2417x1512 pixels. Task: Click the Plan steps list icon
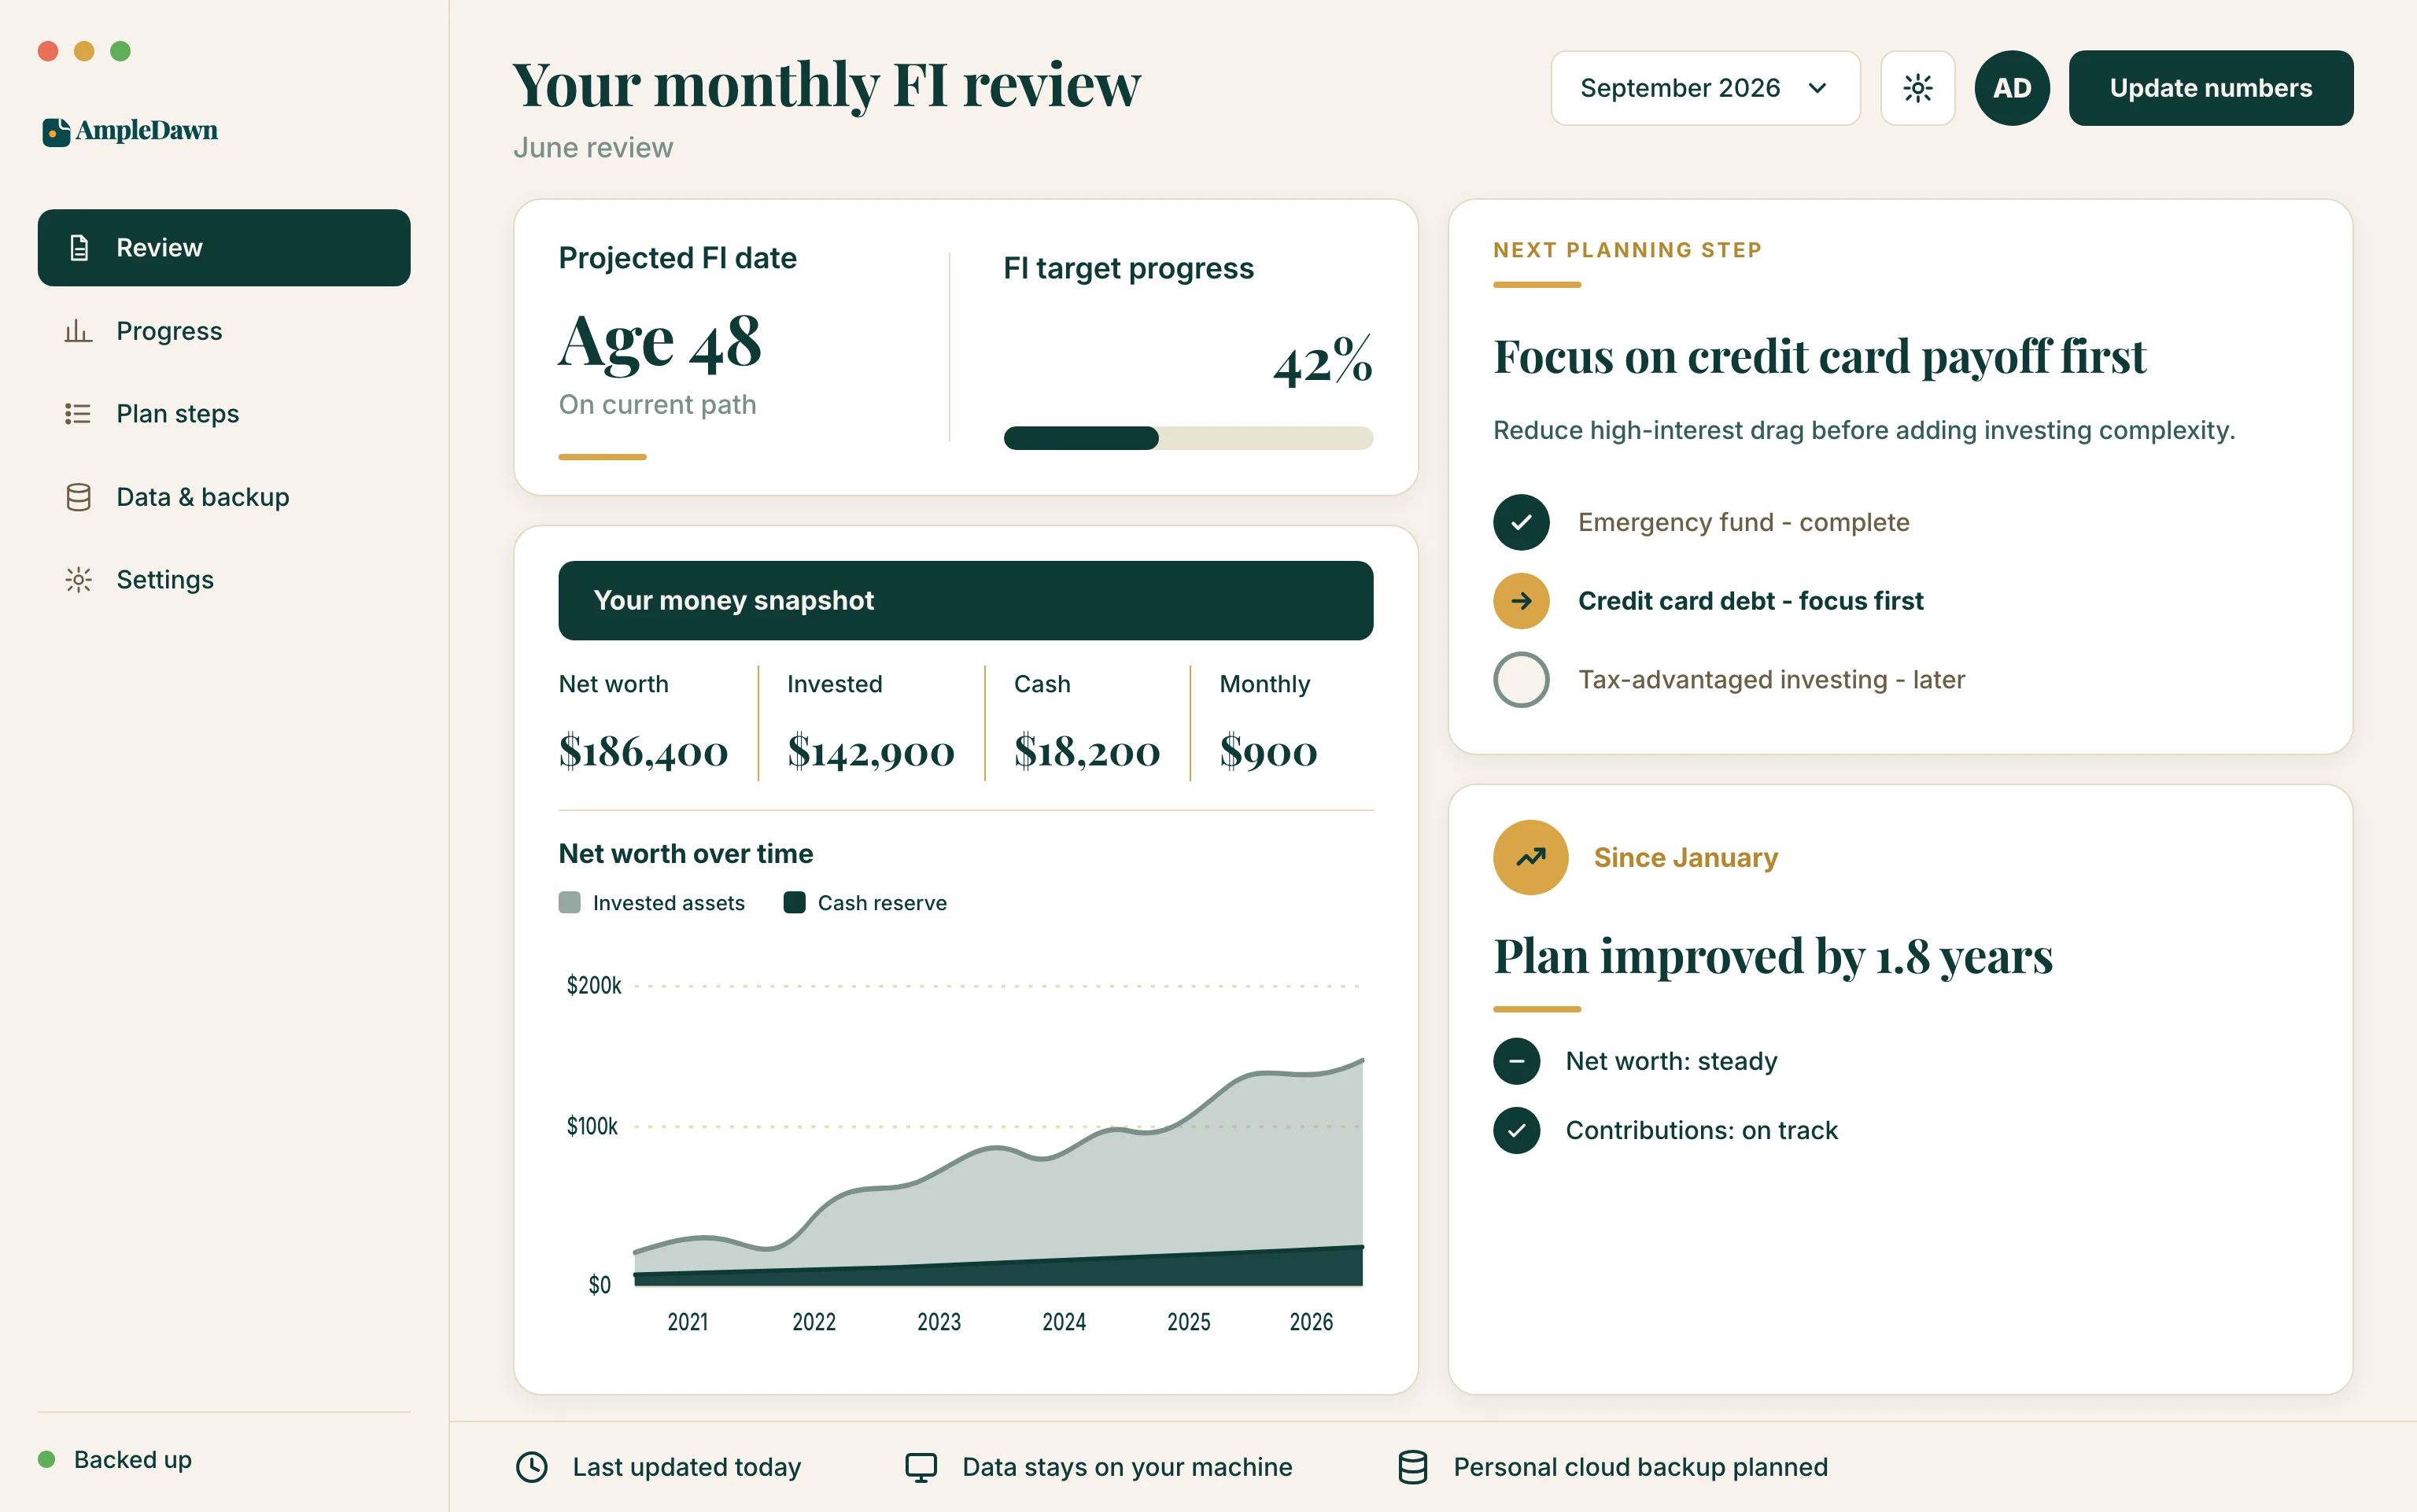(x=78, y=414)
